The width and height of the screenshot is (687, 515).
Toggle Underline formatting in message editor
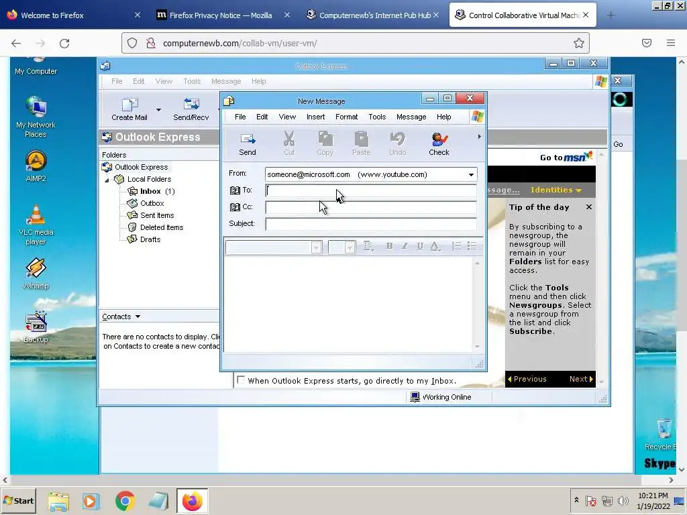click(420, 246)
